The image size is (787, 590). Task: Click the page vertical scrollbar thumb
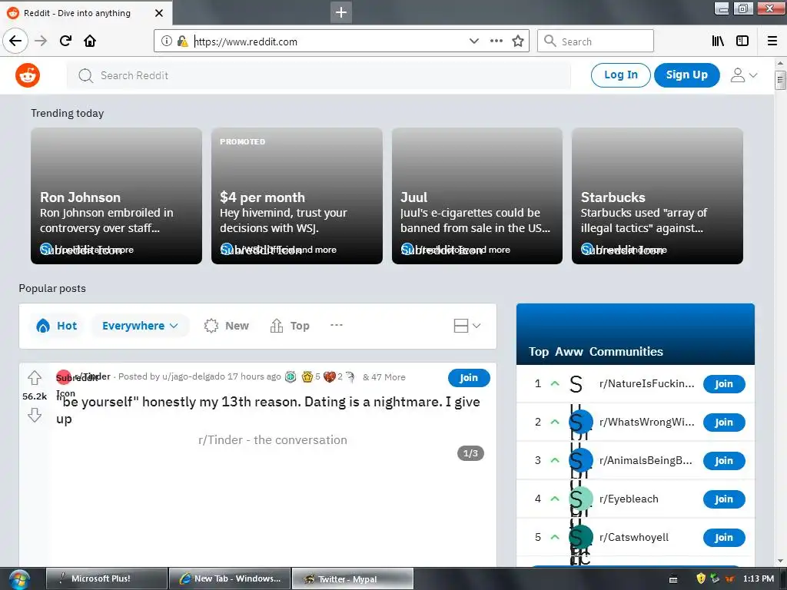tap(780, 80)
